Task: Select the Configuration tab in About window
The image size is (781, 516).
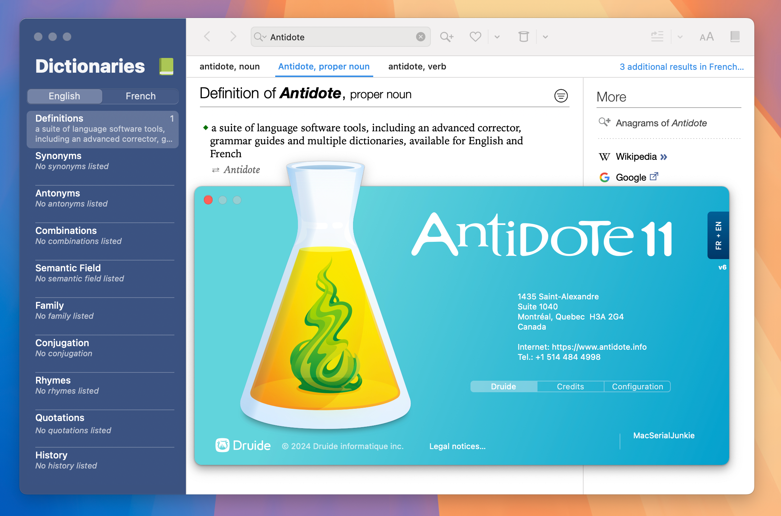Action: [x=637, y=386]
